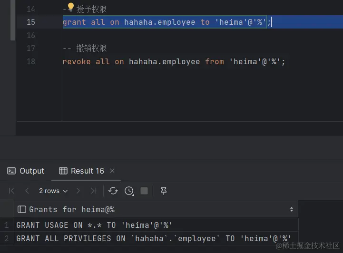Open the Output tab

coord(26,171)
